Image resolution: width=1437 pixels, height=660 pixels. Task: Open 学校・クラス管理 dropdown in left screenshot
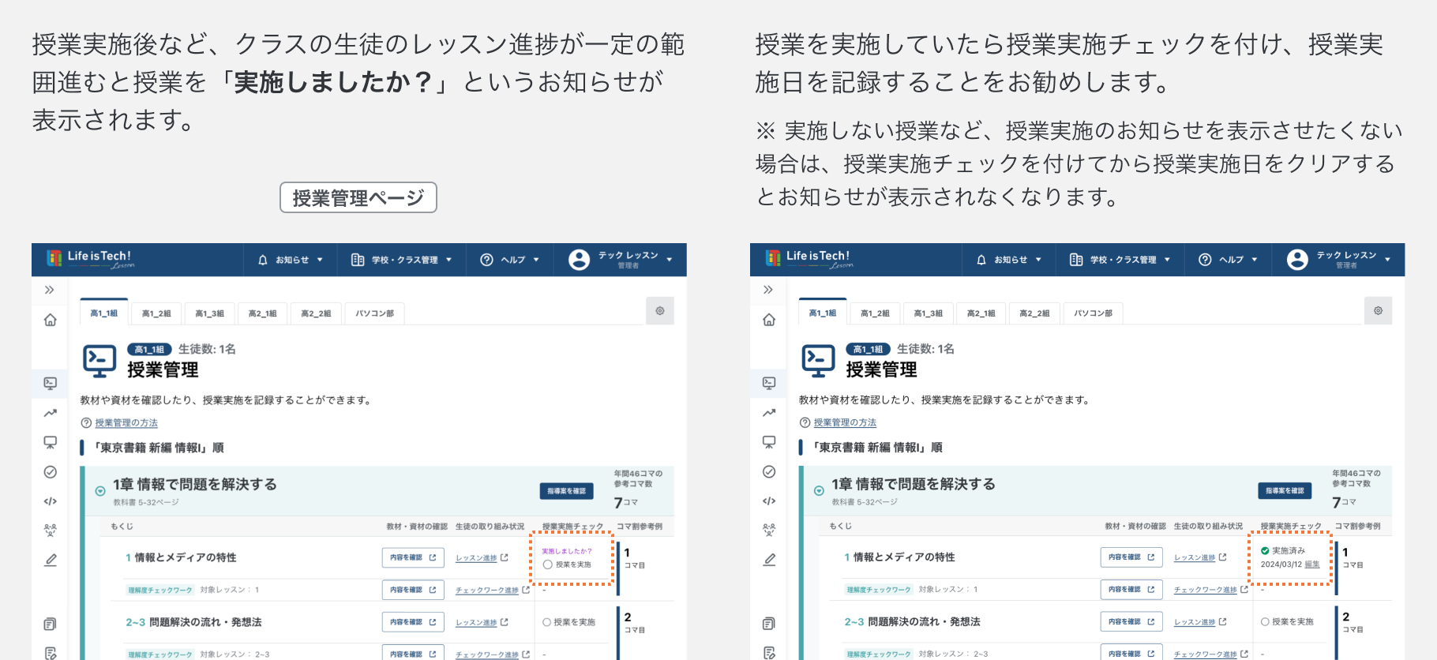click(401, 260)
